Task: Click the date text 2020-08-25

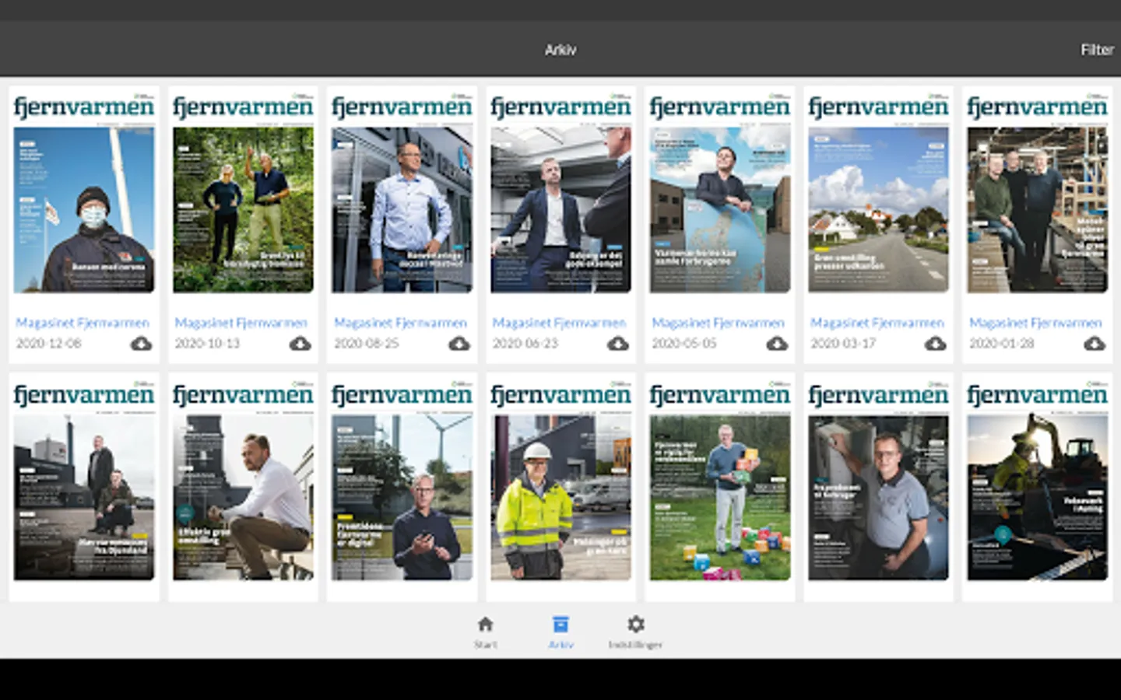Action: point(366,343)
